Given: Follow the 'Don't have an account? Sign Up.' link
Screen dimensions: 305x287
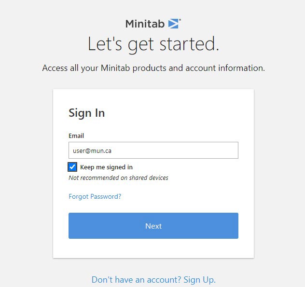Looking at the screenshot, I should (x=153, y=280).
